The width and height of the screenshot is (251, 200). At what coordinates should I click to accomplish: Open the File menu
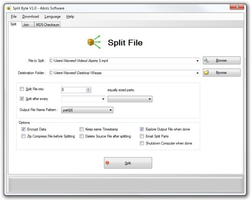click(14, 17)
